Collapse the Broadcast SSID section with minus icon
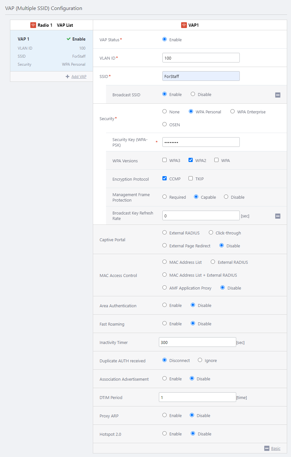291x457 pixels. click(278, 95)
